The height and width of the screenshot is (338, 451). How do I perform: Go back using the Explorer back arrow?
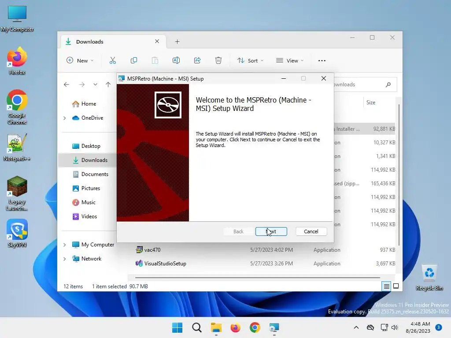(x=67, y=84)
